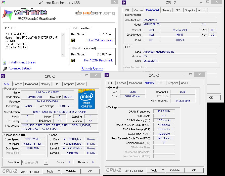225x176 pixels.
Task: Open the Advanced Settings link
Action: tap(20, 68)
